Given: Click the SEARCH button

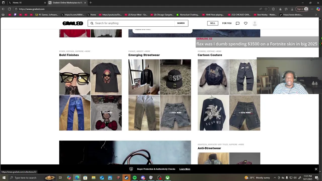Looking at the screenshot, I should pyautogui.click(x=181, y=23).
